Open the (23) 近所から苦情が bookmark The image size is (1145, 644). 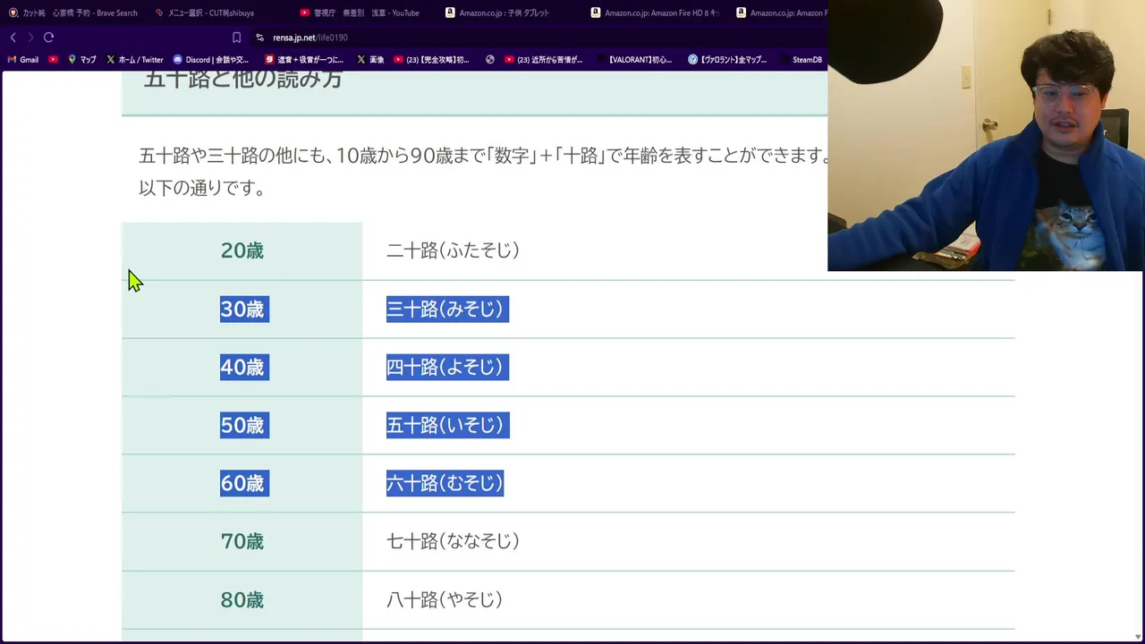[x=544, y=60]
